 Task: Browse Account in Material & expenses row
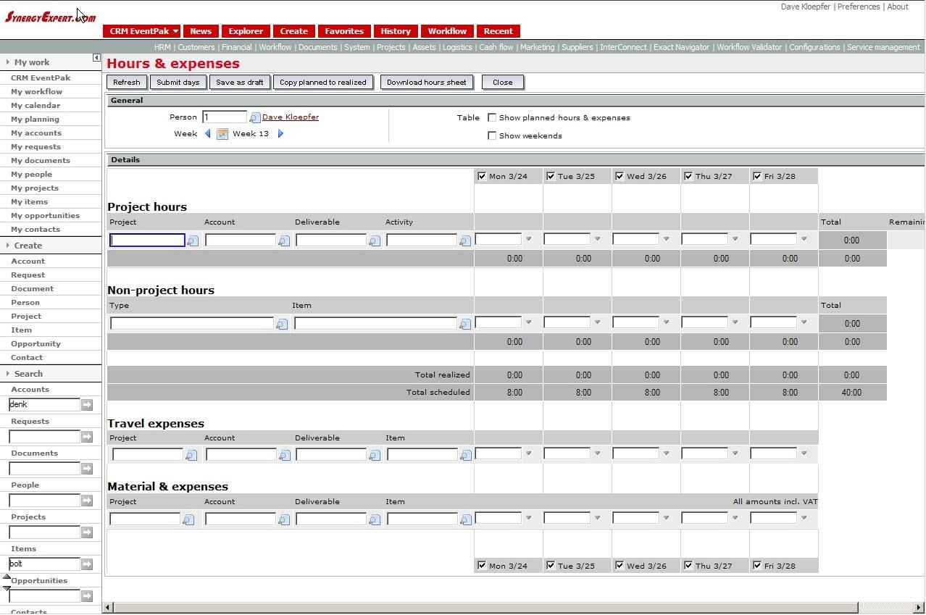(x=284, y=519)
